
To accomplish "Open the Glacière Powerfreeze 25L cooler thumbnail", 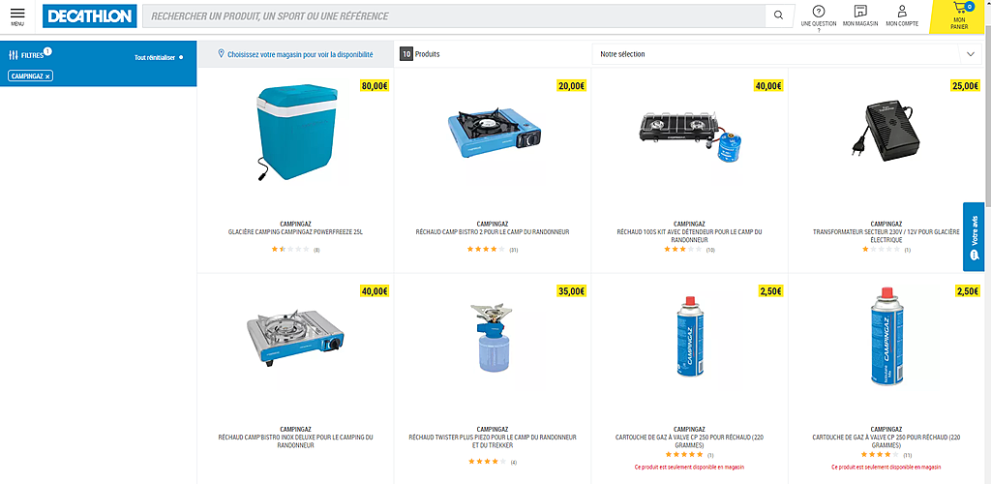I will click(296, 133).
